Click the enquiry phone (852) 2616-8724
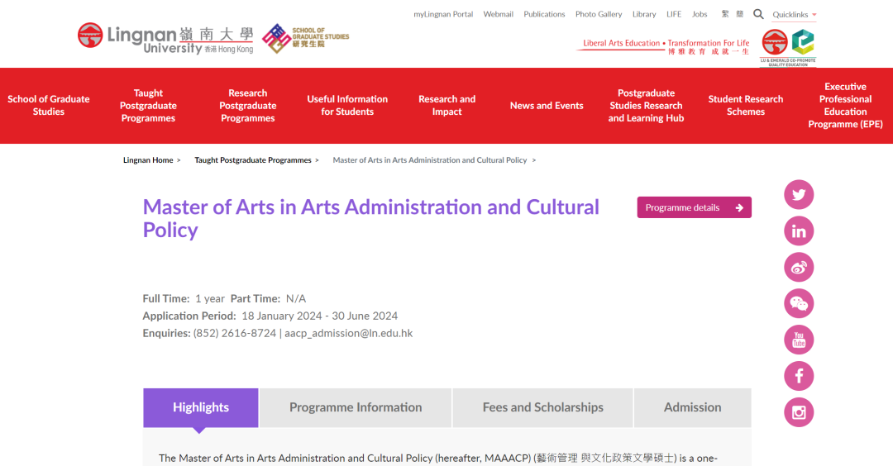The image size is (893, 466). pos(235,334)
